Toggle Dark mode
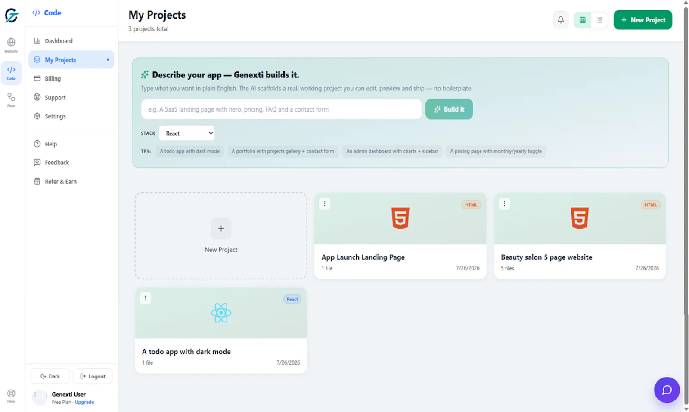 tap(50, 376)
